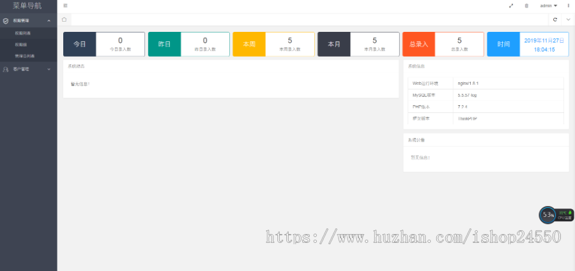Click the 53% CPU usage circle widget
The width and height of the screenshot is (575, 271).
[x=548, y=215]
